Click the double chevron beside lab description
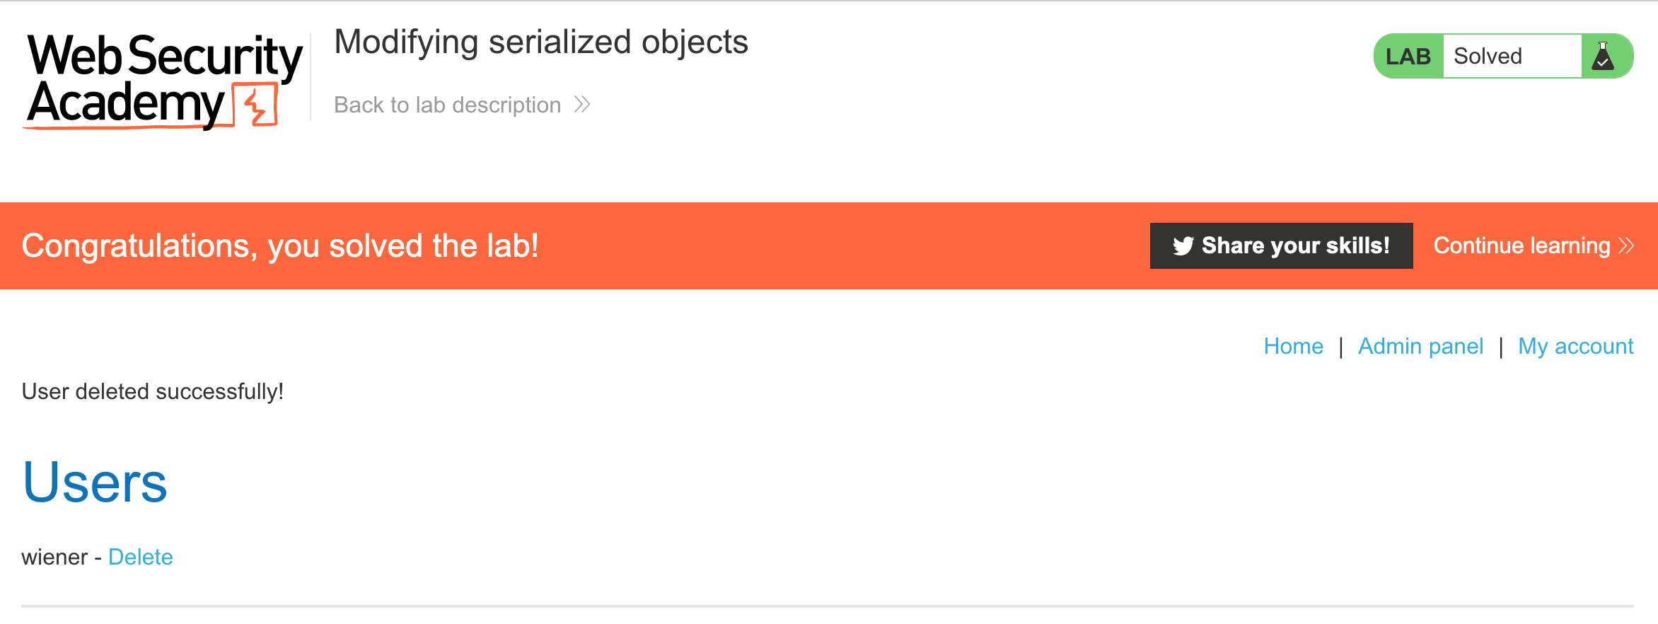 pyautogui.click(x=582, y=105)
